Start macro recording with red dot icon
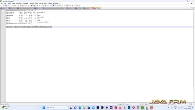The width and height of the screenshot is (195, 110). 70,5
